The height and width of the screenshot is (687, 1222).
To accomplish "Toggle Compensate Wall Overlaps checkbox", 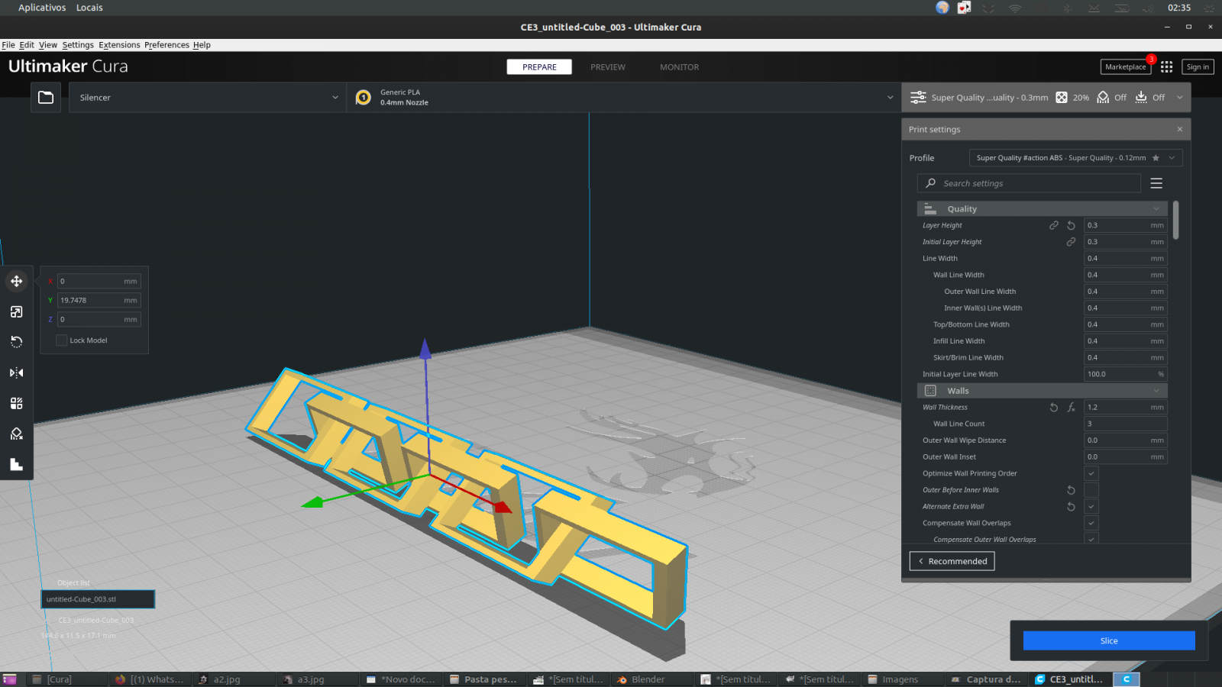I will [x=1091, y=523].
